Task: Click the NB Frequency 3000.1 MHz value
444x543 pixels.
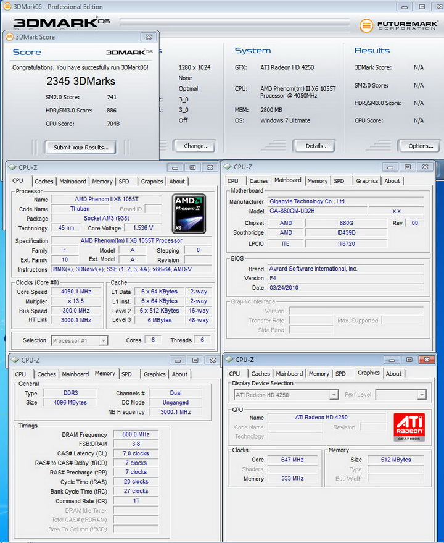Action: pyautogui.click(x=176, y=412)
